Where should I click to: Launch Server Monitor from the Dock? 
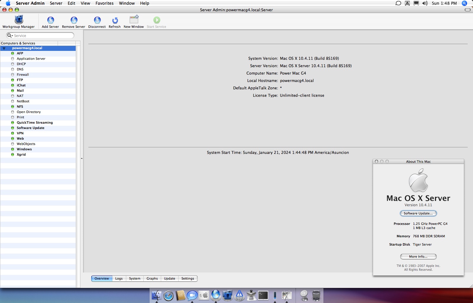(239, 295)
